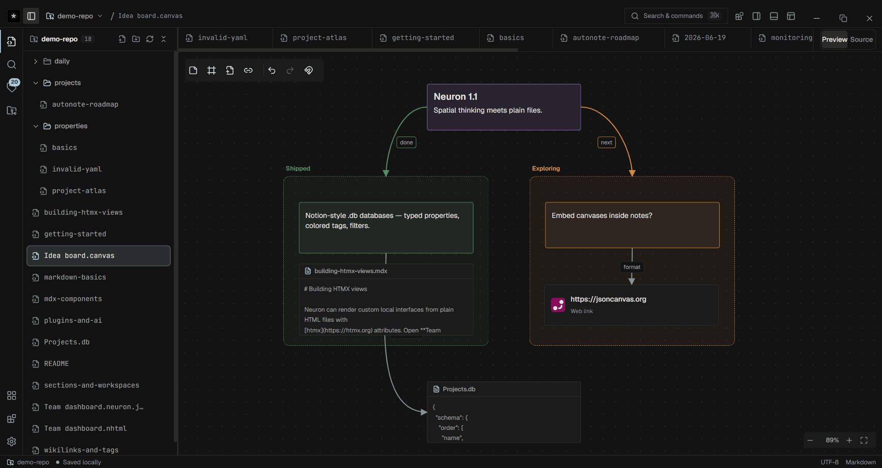Open building-htmx-views in file tree

coord(98,212)
